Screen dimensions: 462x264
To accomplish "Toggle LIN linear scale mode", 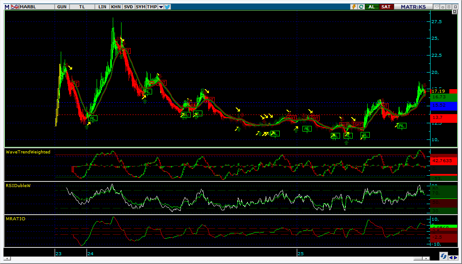I will [102, 7].
